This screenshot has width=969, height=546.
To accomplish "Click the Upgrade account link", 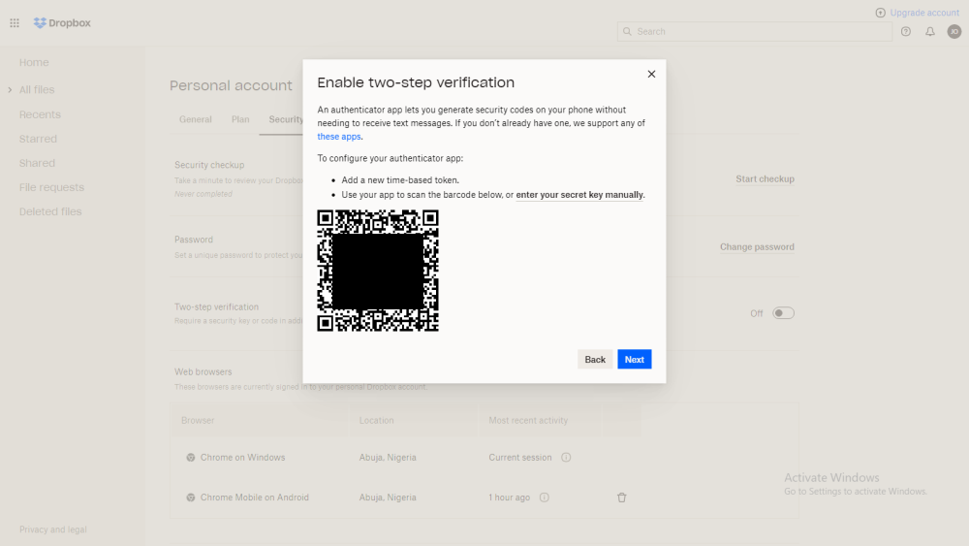I will (x=917, y=13).
